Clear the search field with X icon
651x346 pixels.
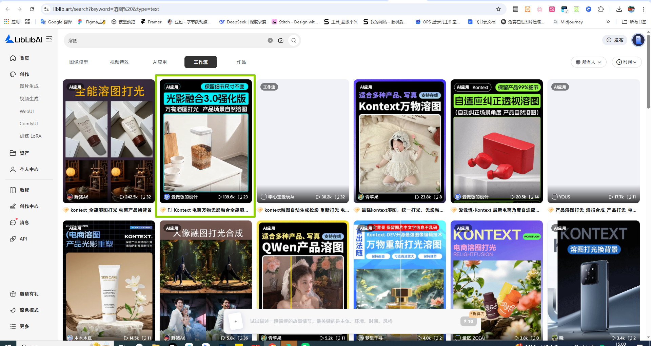[270, 40]
